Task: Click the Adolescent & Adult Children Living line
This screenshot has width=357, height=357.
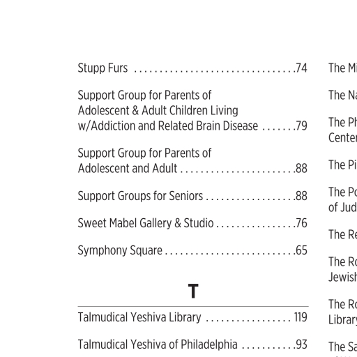Action: pos(158,110)
